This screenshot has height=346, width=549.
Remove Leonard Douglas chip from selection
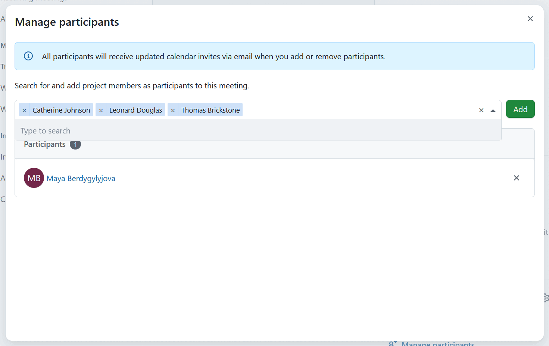(101, 110)
